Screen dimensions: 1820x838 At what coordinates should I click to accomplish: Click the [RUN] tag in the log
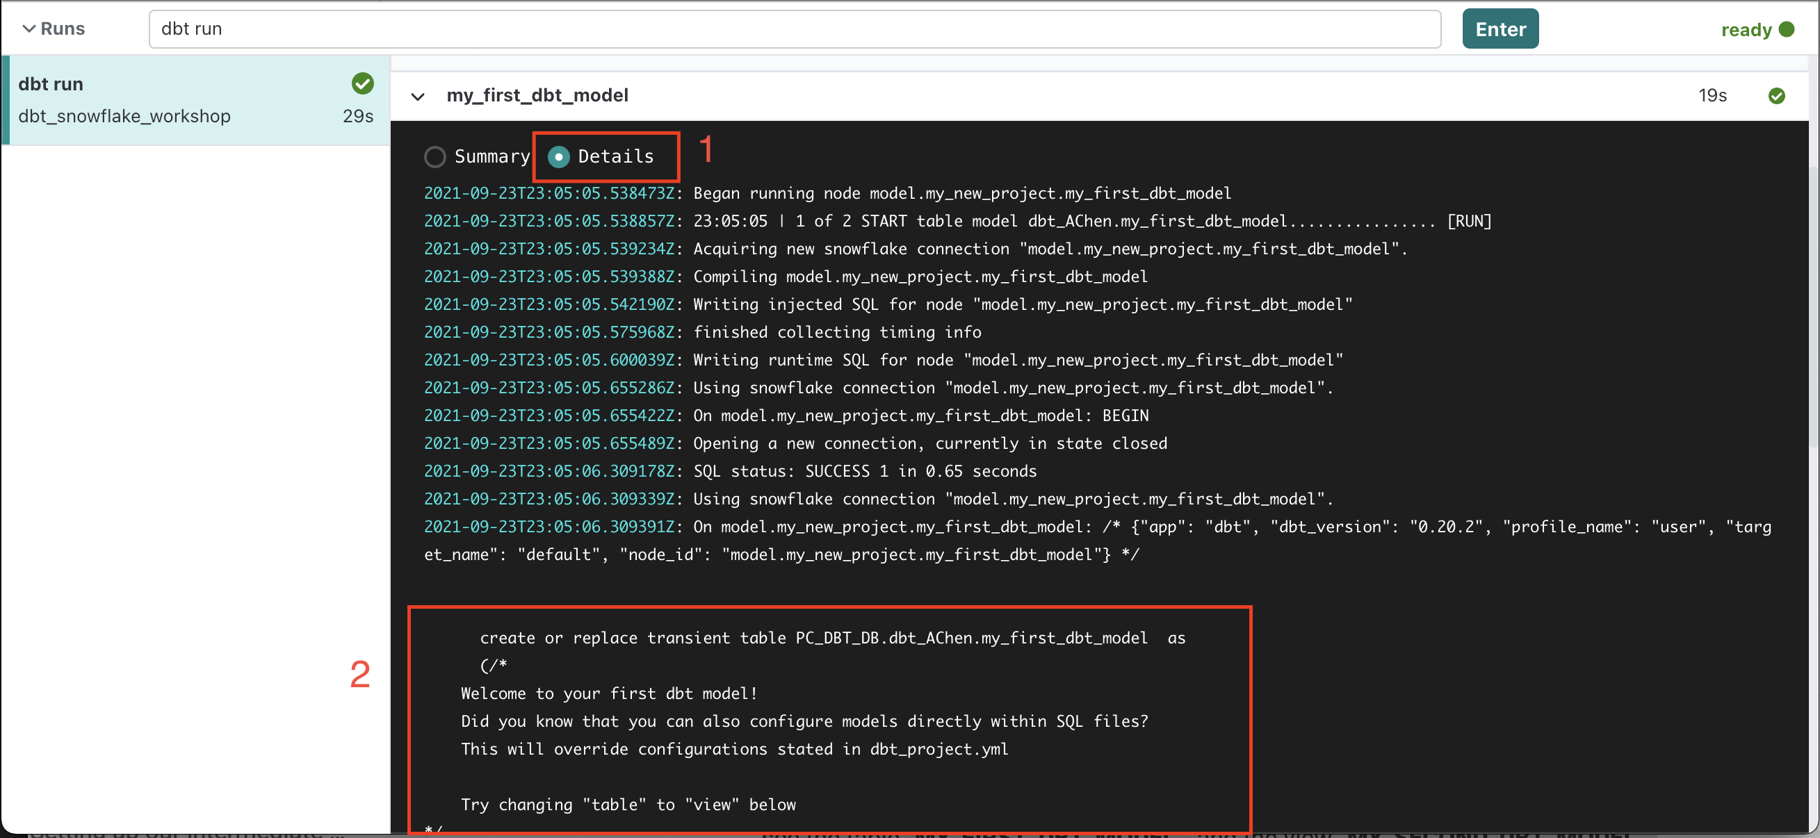pos(1469,221)
